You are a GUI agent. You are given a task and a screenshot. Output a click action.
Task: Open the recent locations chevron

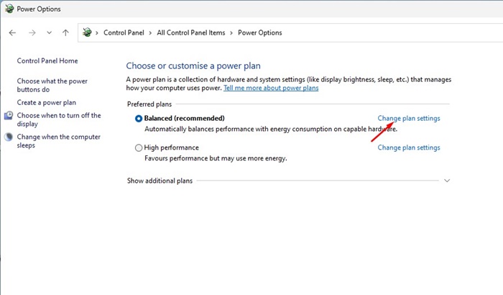pos(49,32)
